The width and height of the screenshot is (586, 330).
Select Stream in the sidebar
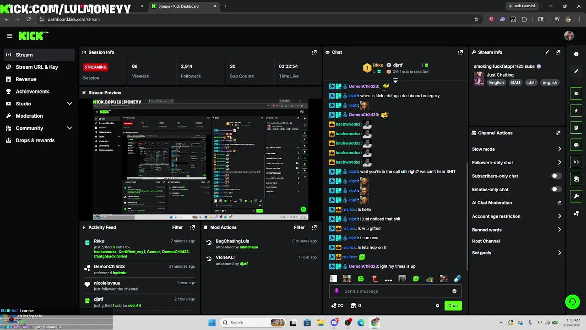tap(38, 55)
